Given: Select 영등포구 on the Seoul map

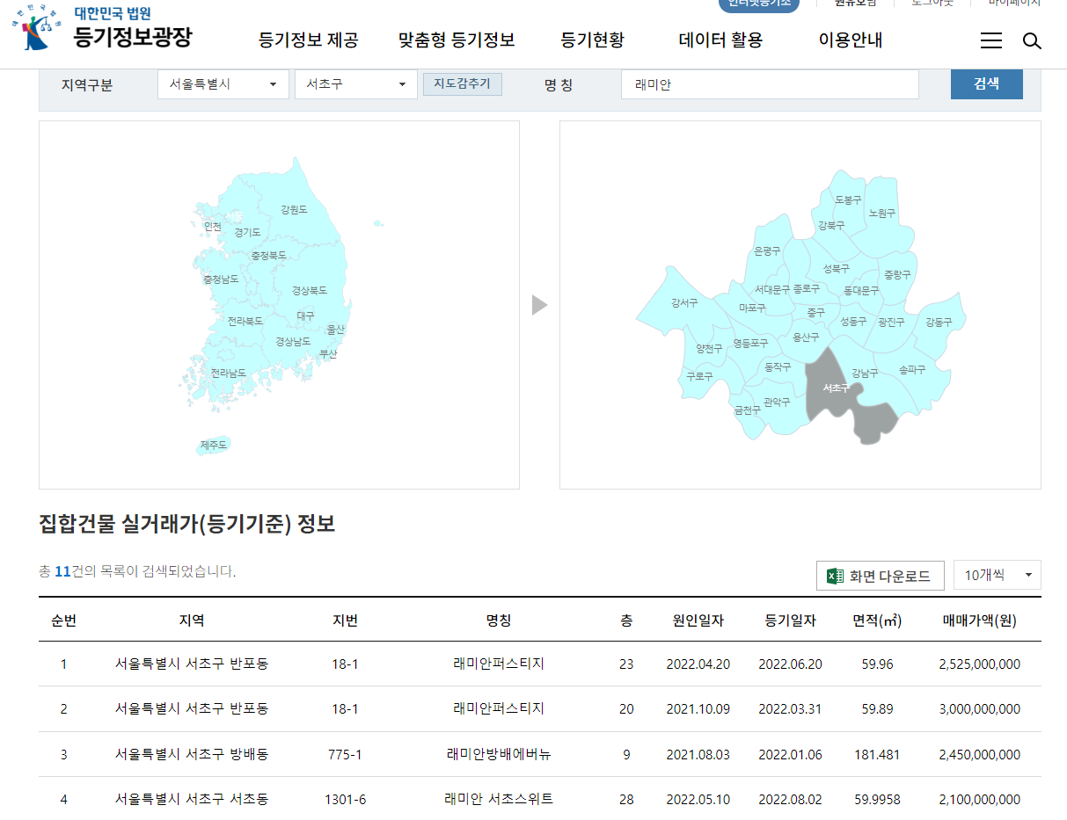Looking at the screenshot, I should coord(750,345).
